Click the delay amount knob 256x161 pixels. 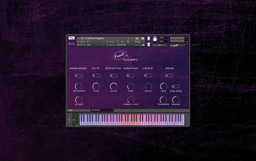176,100
